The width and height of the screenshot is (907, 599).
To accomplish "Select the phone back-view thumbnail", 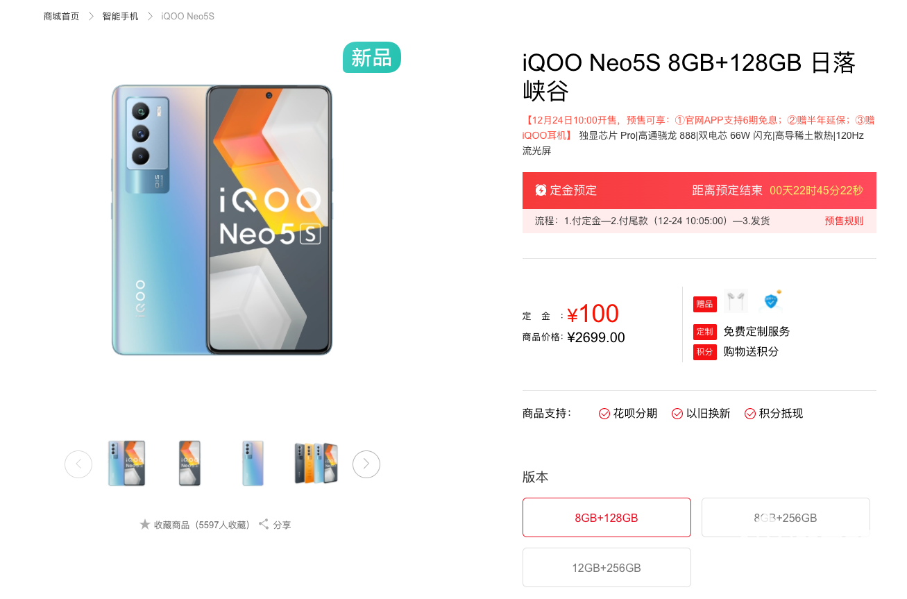I will click(x=253, y=464).
